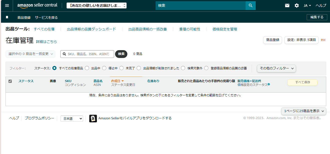The image size is (330, 154).
Task: Click the bookmark flag icon
Action: [x=7, y=17]
